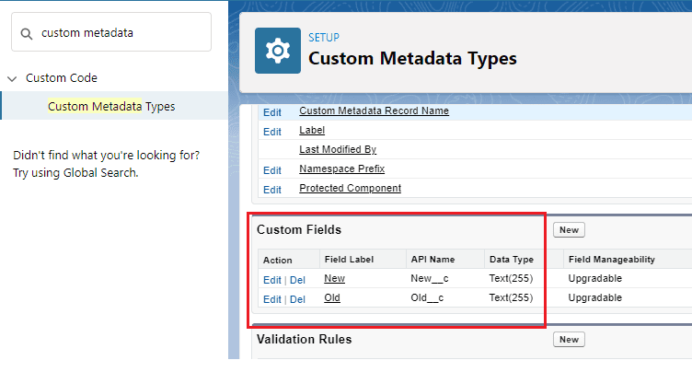This screenshot has width=692, height=372.
Task: Click the Quick Find search box
Action: (x=120, y=32)
